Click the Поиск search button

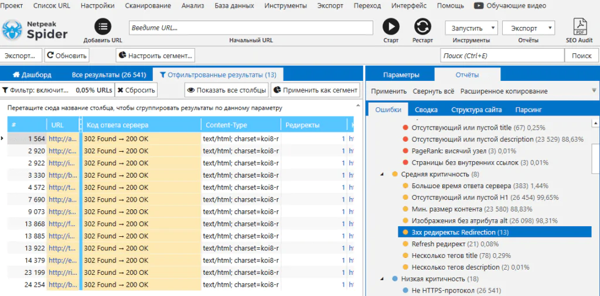click(582, 56)
